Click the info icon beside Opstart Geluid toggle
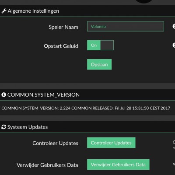 [x=174, y=45]
